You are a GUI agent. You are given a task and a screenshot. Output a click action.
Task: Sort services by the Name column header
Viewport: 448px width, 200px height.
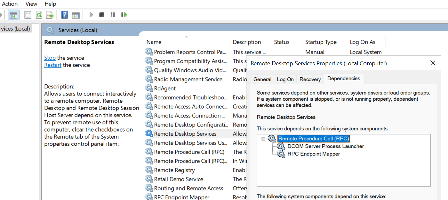click(154, 42)
